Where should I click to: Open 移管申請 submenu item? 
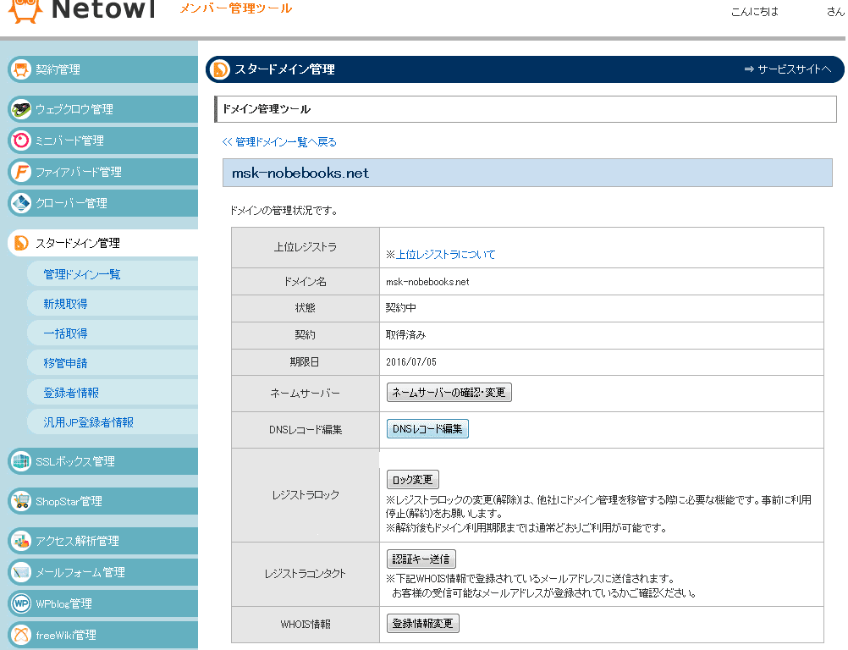(113, 363)
